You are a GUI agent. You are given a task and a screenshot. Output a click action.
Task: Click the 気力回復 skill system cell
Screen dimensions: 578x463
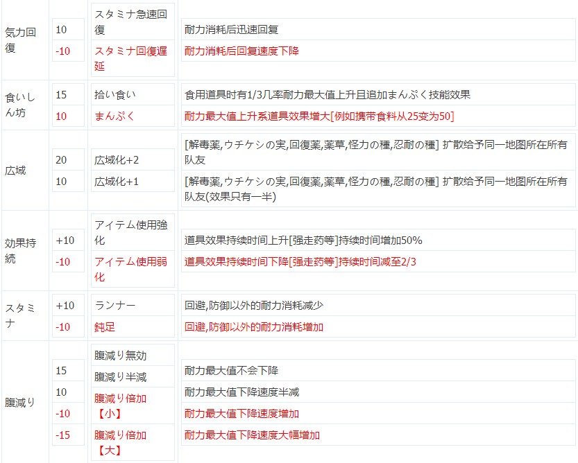point(19,41)
